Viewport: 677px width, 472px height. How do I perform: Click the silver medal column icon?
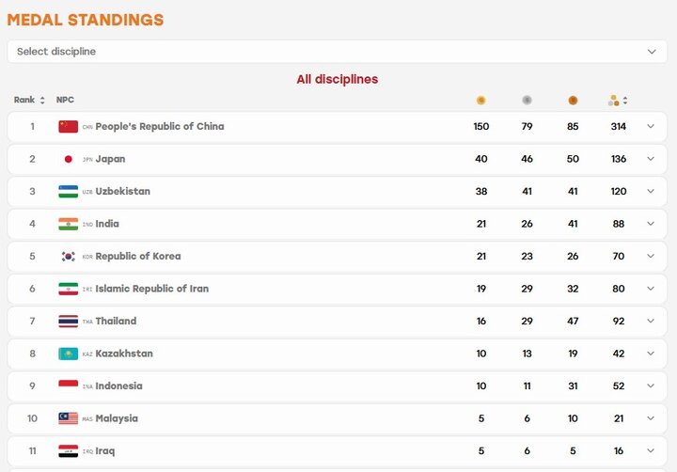pyautogui.click(x=527, y=101)
